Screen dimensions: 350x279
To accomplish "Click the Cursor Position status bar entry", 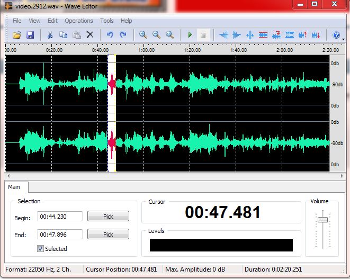I will (121, 269).
